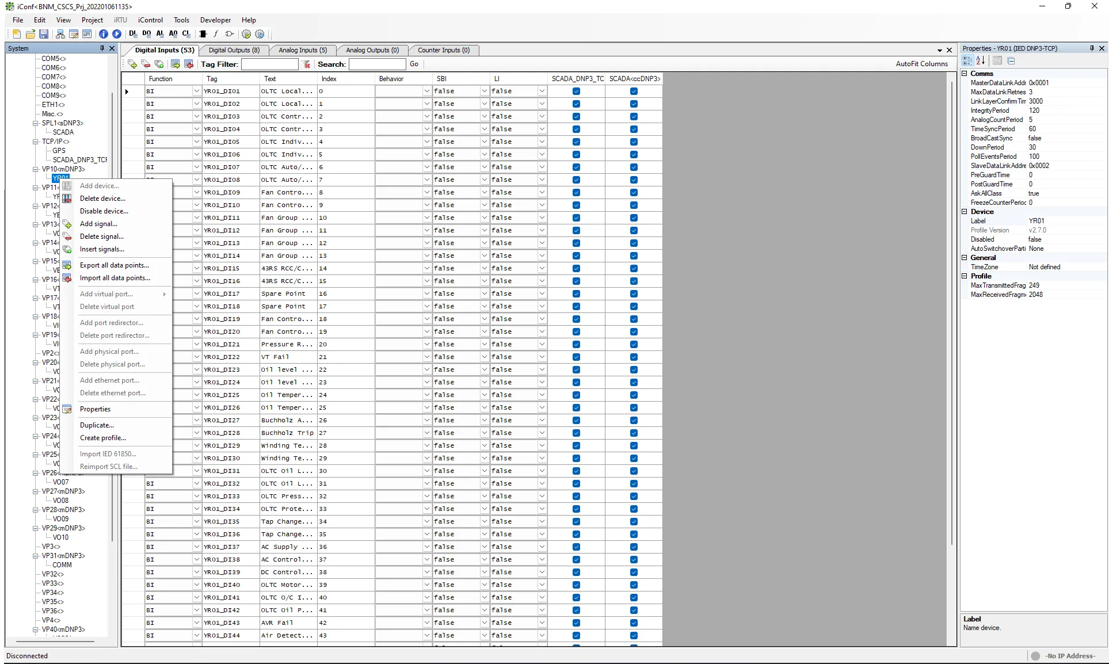
Task: Clear the tag filter with the funnel icon
Action: 307,64
